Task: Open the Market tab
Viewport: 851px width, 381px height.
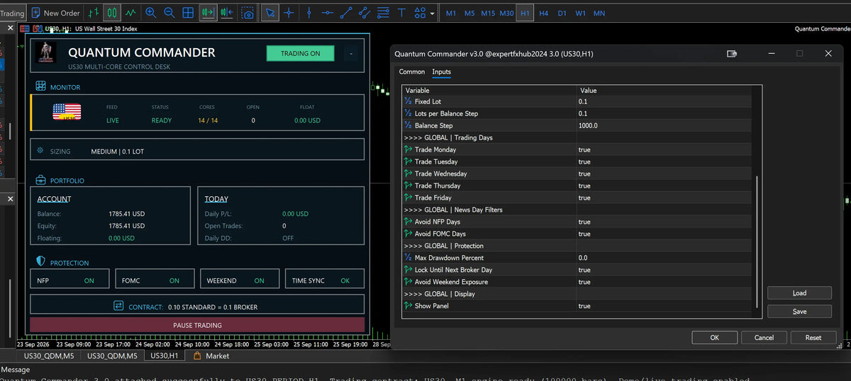Action: pyautogui.click(x=211, y=356)
